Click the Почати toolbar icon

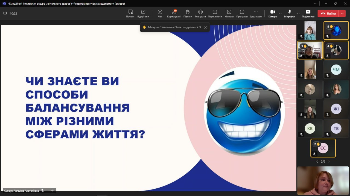[130, 14]
